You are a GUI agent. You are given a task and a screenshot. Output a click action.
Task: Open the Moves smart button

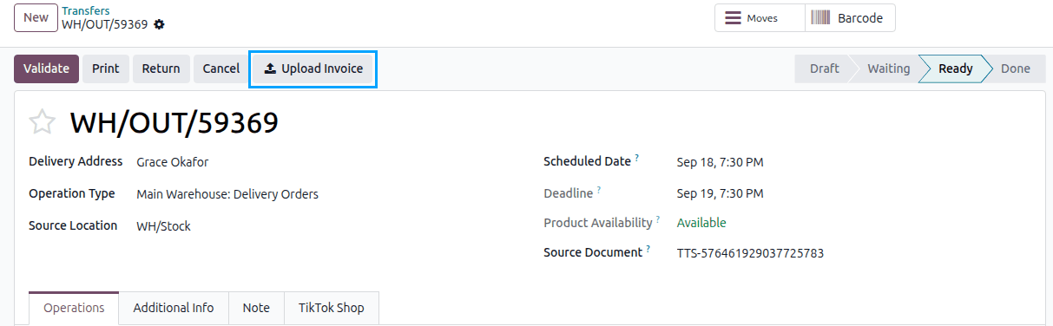click(760, 18)
